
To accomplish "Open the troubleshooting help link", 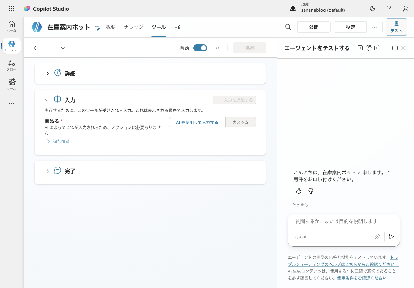I will click(343, 261).
